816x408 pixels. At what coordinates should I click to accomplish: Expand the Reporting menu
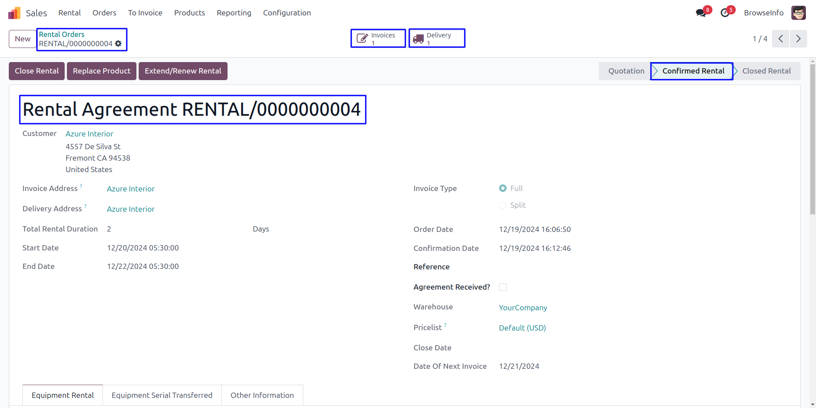(x=234, y=13)
